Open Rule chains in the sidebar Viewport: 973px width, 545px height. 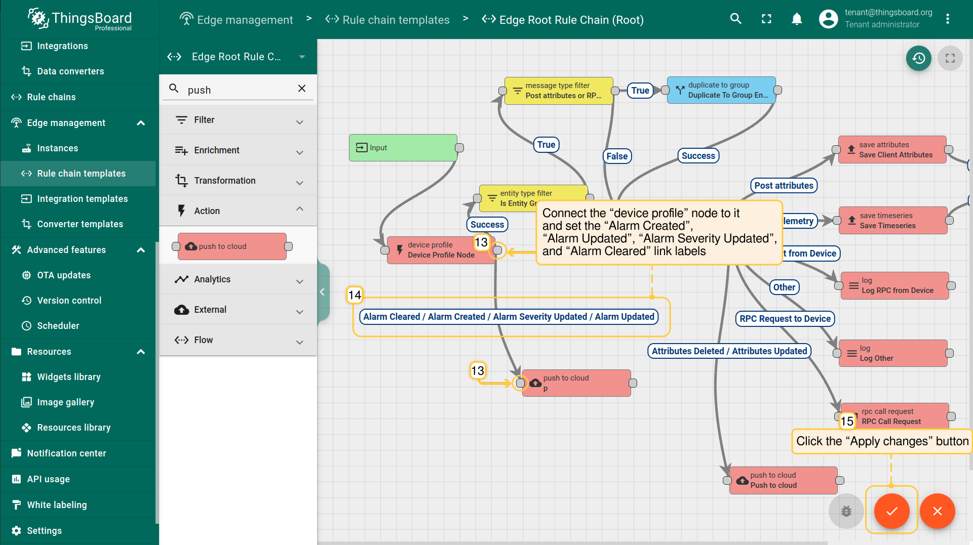51,97
